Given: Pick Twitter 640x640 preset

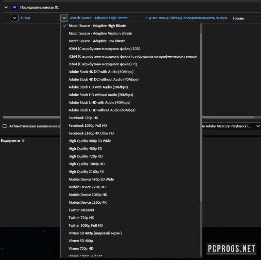Looking at the screenshot, I should [130, 210].
